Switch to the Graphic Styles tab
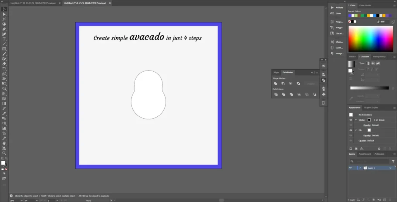This screenshot has height=202, width=397. point(371,107)
